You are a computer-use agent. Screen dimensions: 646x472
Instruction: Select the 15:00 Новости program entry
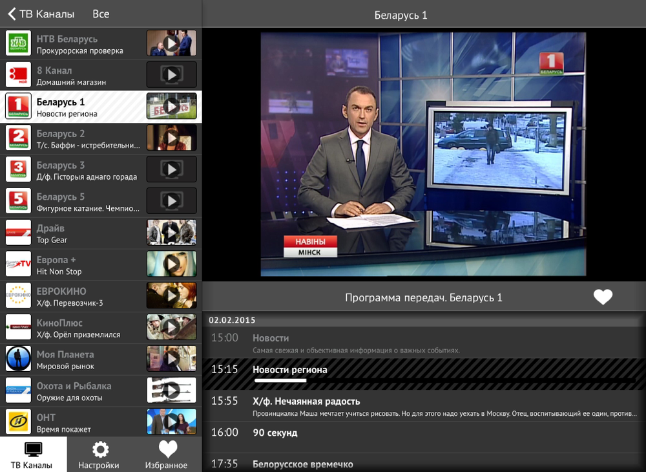(424, 343)
